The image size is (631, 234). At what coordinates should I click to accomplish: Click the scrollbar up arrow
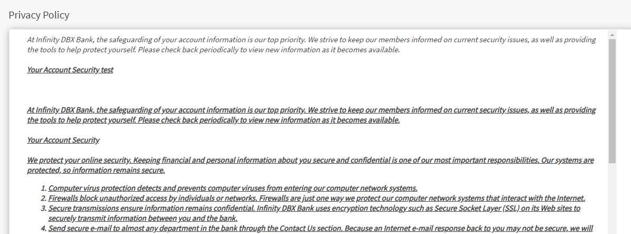coord(613,35)
